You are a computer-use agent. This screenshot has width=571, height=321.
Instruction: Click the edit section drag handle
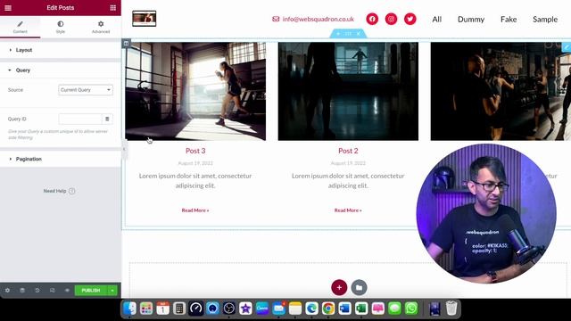coord(348,34)
